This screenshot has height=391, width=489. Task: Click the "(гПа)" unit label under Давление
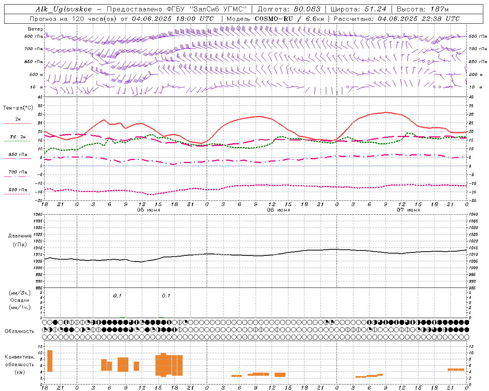(19, 244)
